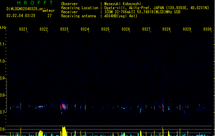Click the 0.8 kHz axis label
This screenshot has width=215, height=136.
coord(2,95)
